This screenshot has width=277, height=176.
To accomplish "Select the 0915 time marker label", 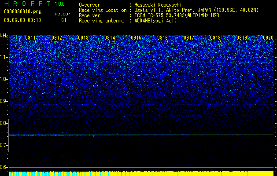I will tap(136, 38).
